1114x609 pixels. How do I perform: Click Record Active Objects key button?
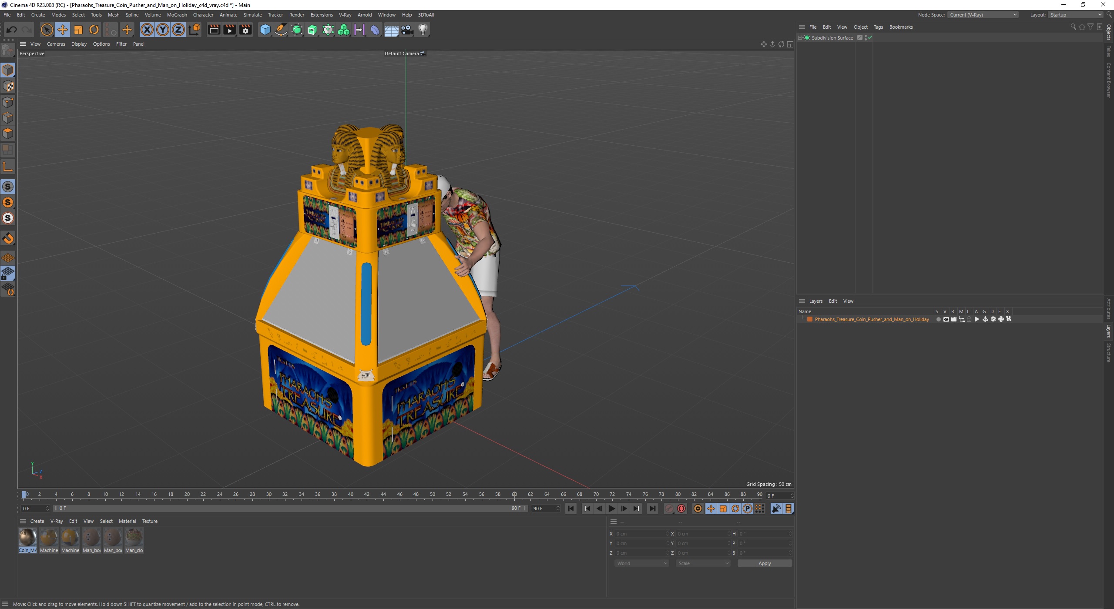(x=669, y=509)
